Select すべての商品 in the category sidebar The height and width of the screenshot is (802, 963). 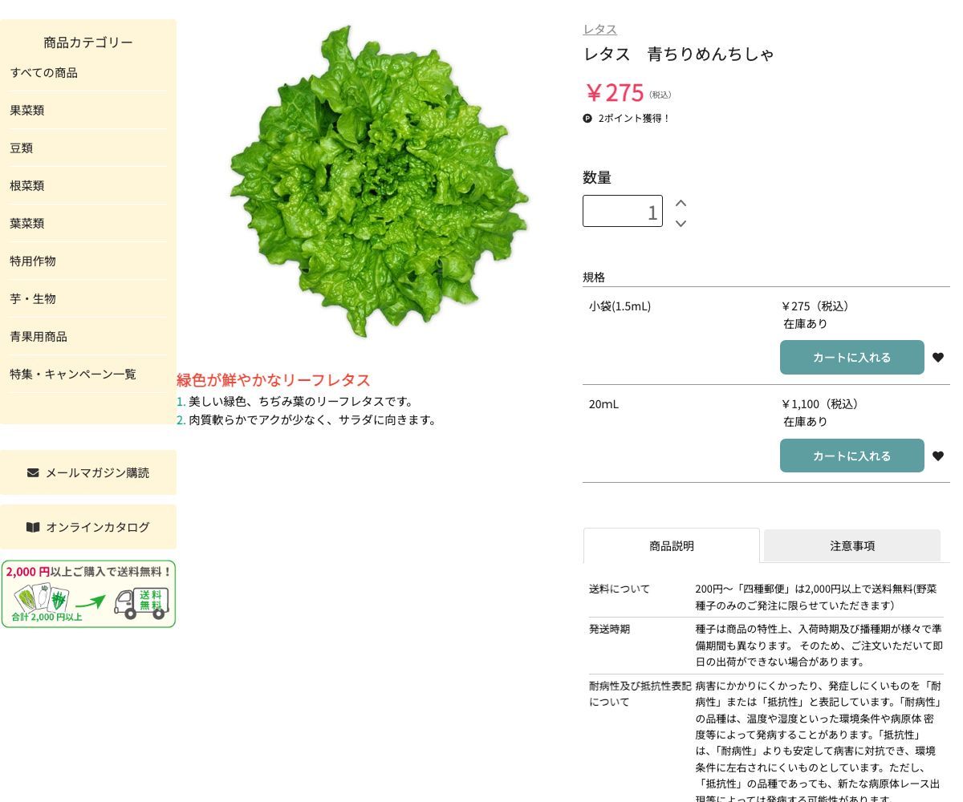[x=44, y=73]
